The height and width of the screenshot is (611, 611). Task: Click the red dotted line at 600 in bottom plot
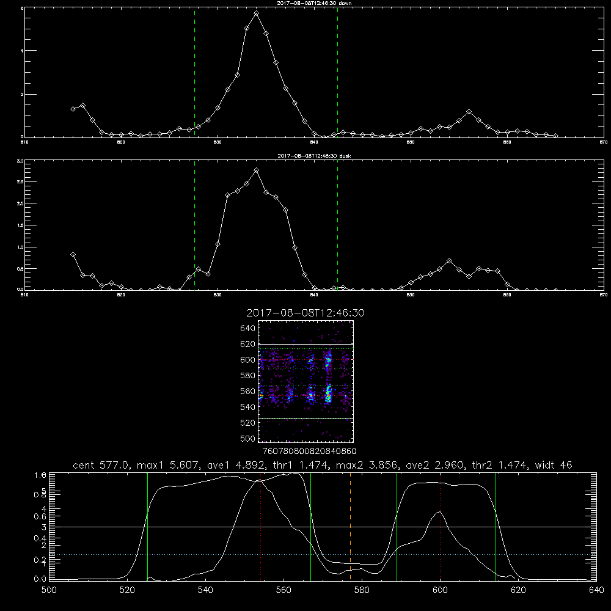coord(440,526)
